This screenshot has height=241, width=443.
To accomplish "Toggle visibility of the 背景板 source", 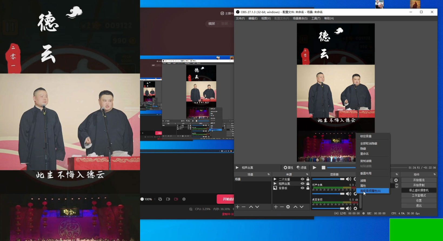I will pyautogui.click(x=302, y=188).
